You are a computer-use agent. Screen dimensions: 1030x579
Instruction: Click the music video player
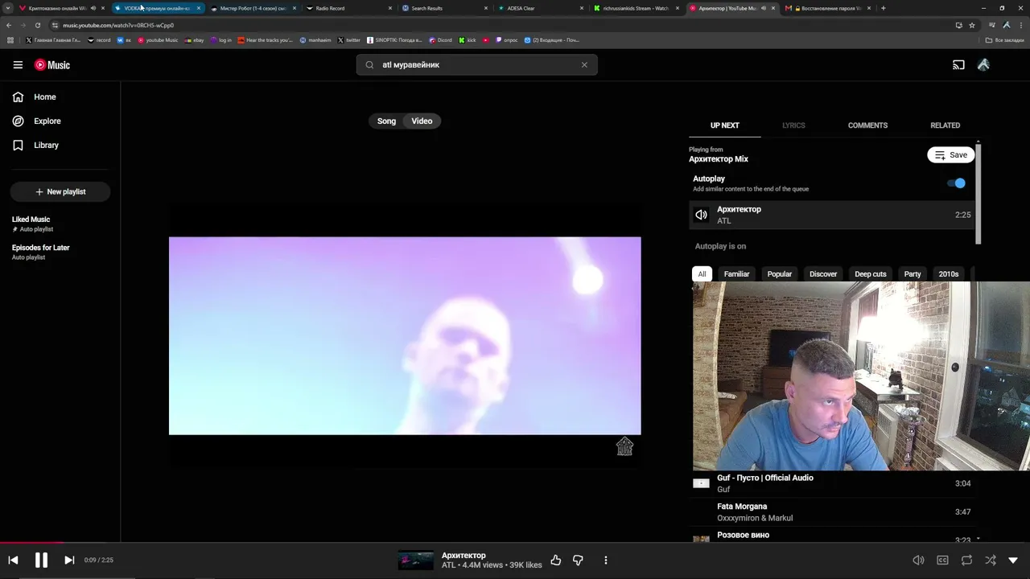point(405,336)
